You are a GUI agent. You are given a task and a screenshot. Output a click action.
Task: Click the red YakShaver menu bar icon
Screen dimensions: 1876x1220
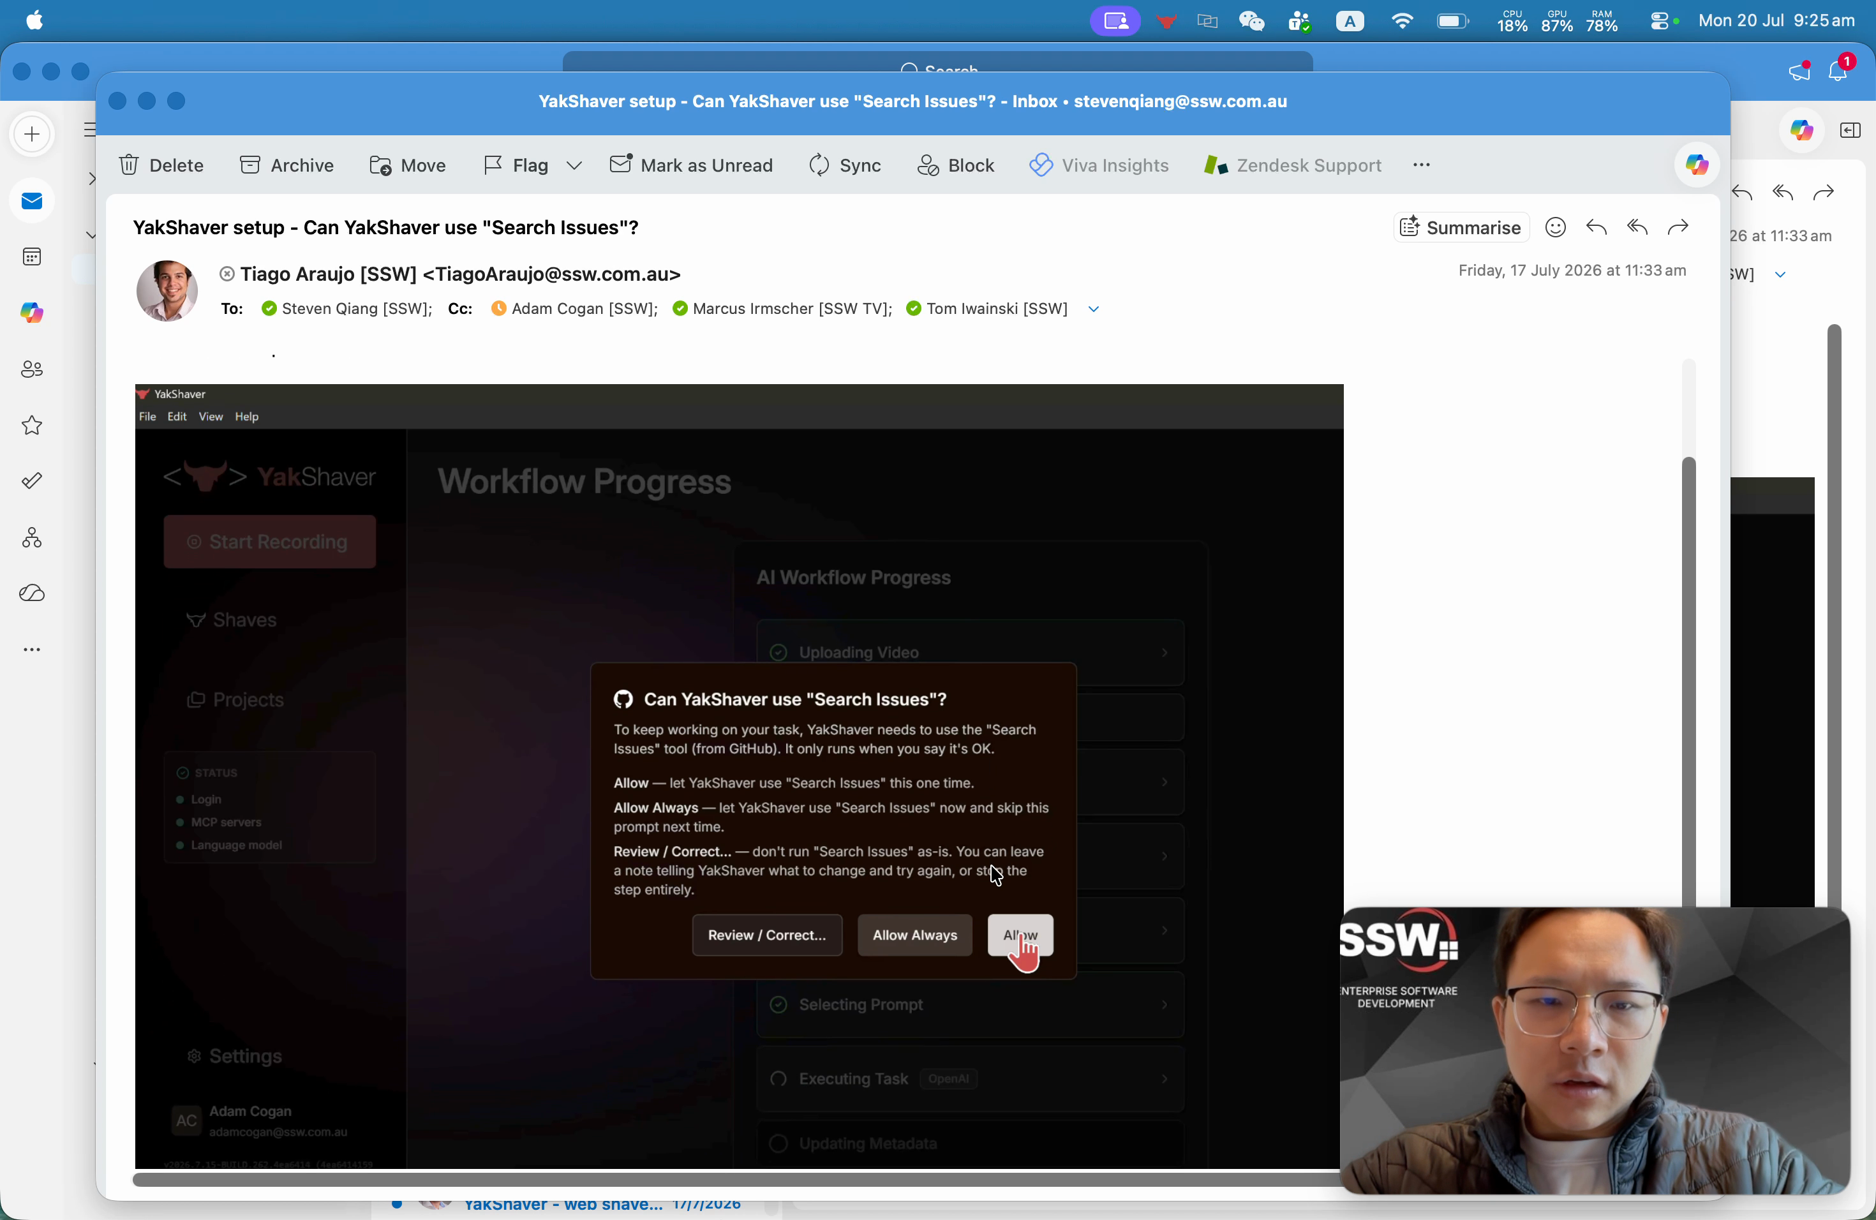click(1166, 21)
